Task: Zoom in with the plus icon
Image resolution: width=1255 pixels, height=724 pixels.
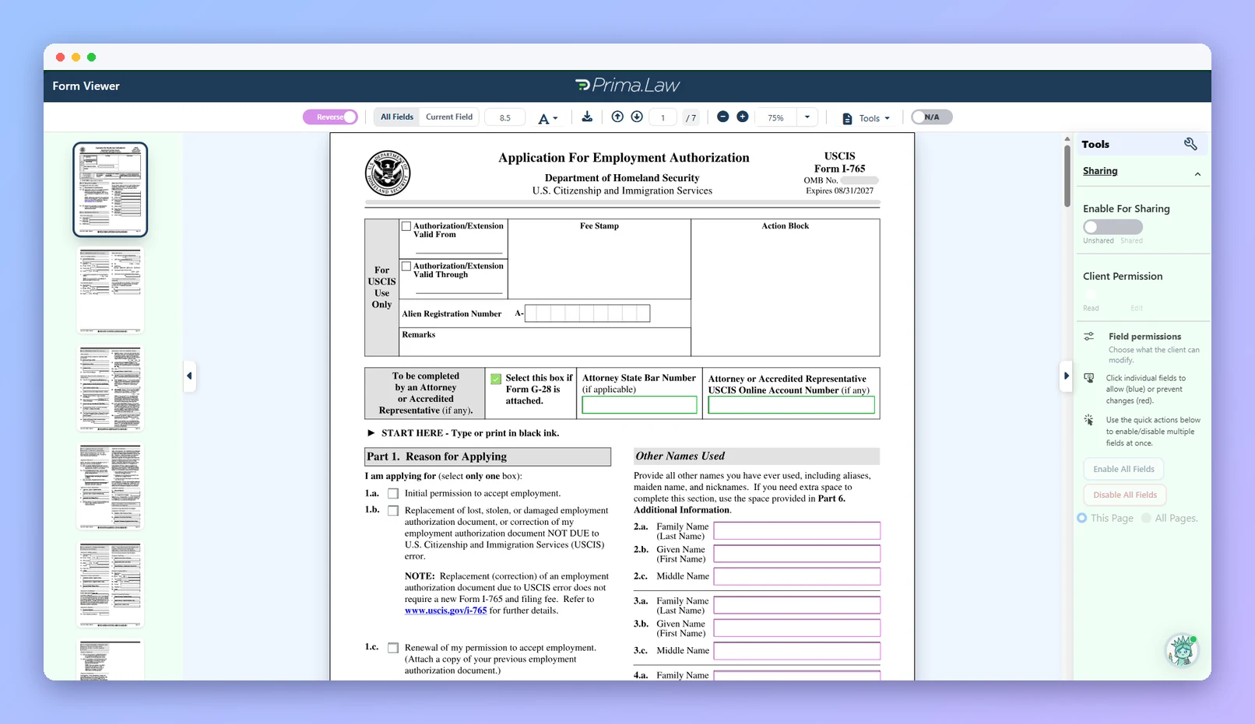Action: pyautogui.click(x=743, y=117)
